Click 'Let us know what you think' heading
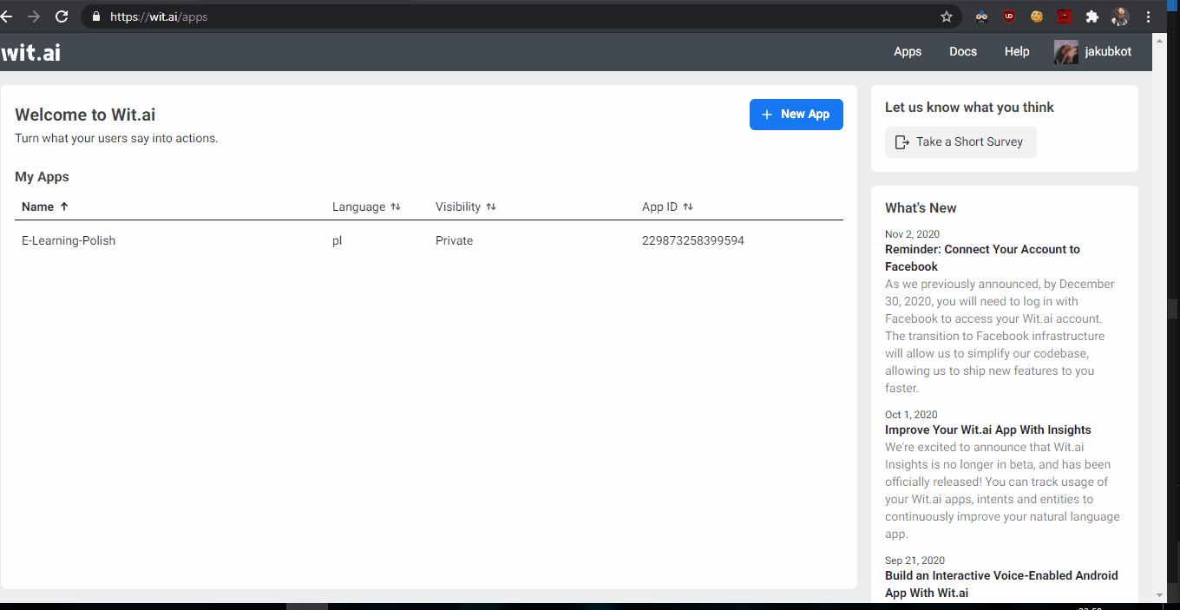1180x610 pixels. coord(969,108)
